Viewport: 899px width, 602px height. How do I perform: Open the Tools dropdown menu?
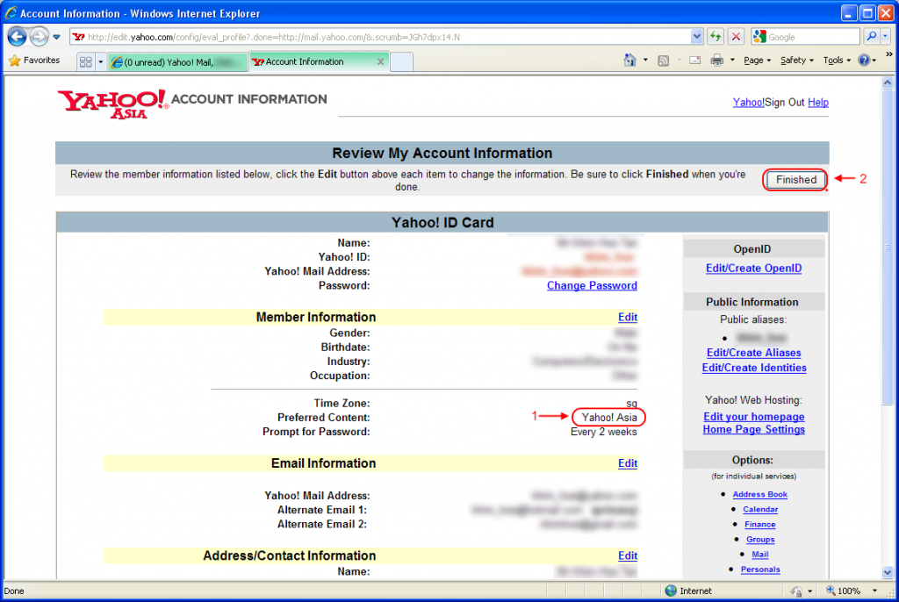(836, 61)
